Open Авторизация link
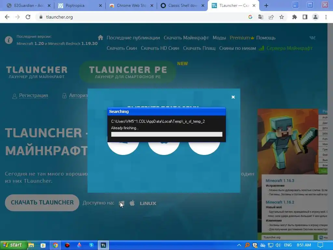The height and width of the screenshot is (250, 333). tap(78, 95)
